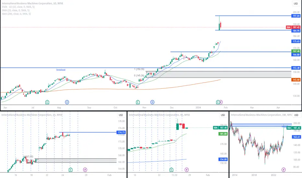Image resolution: width=302 pixels, height=178 pixels.
Task: Click 'Mar' on the daily time axis
Action: click(x=252, y=107)
